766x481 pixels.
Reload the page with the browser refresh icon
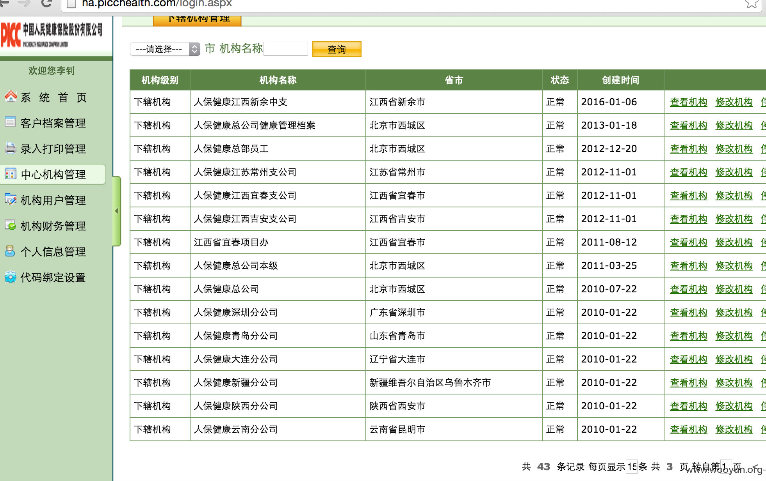click(47, 3)
